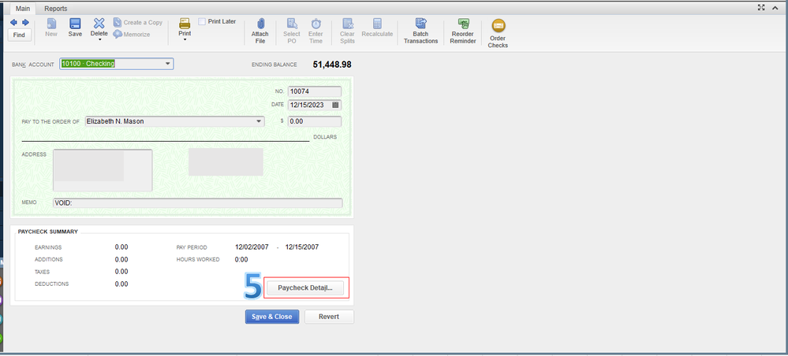Create a New paycheck
788x356 pixels.
pyautogui.click(x=51, y=28)
